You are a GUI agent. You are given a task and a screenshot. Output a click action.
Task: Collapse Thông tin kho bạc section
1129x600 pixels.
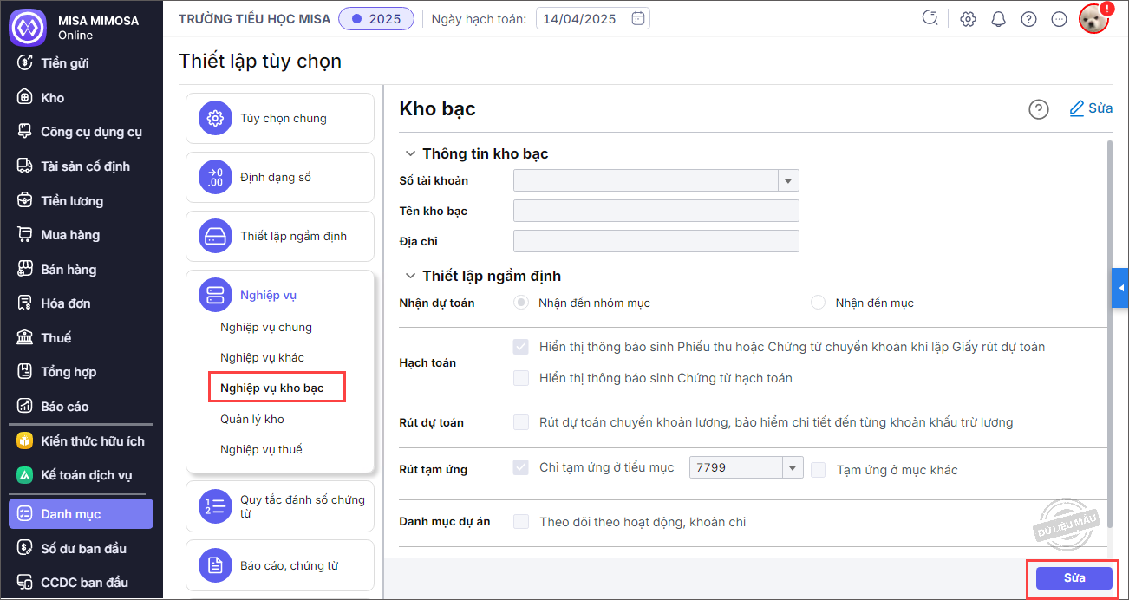click(x=410, y=153)
